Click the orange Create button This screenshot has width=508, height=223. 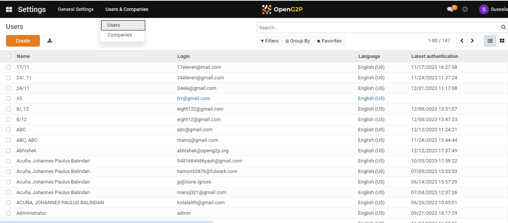tap(23, 41)
